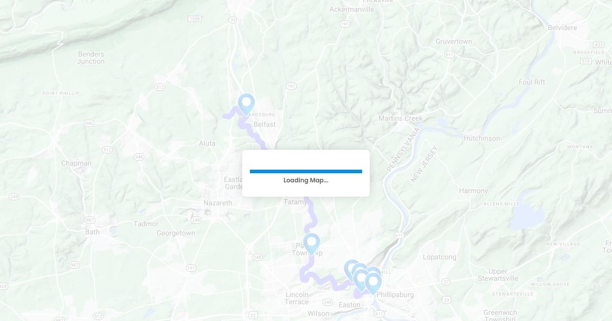
Task: Click the purple route line near Tatamy
Action: point(310,214)
